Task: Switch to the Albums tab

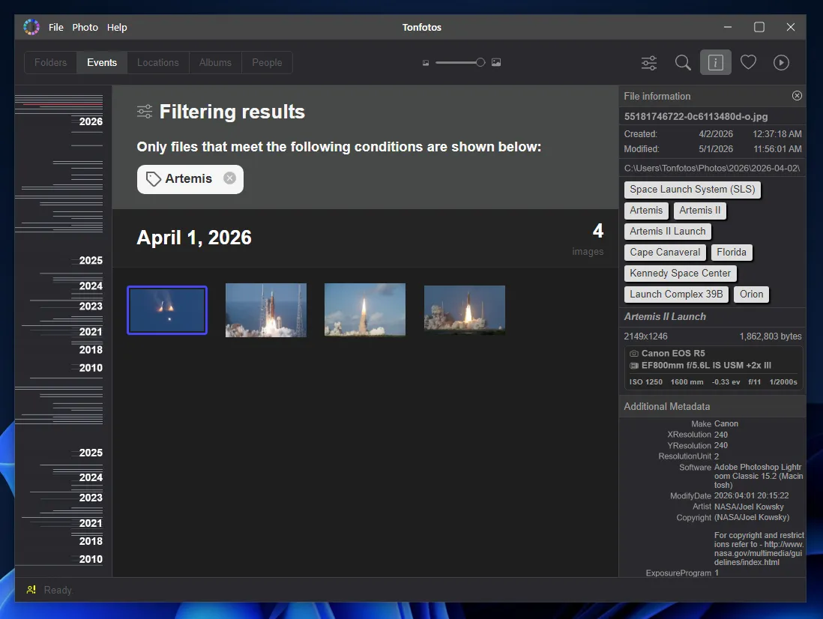Action: [215, 62]
